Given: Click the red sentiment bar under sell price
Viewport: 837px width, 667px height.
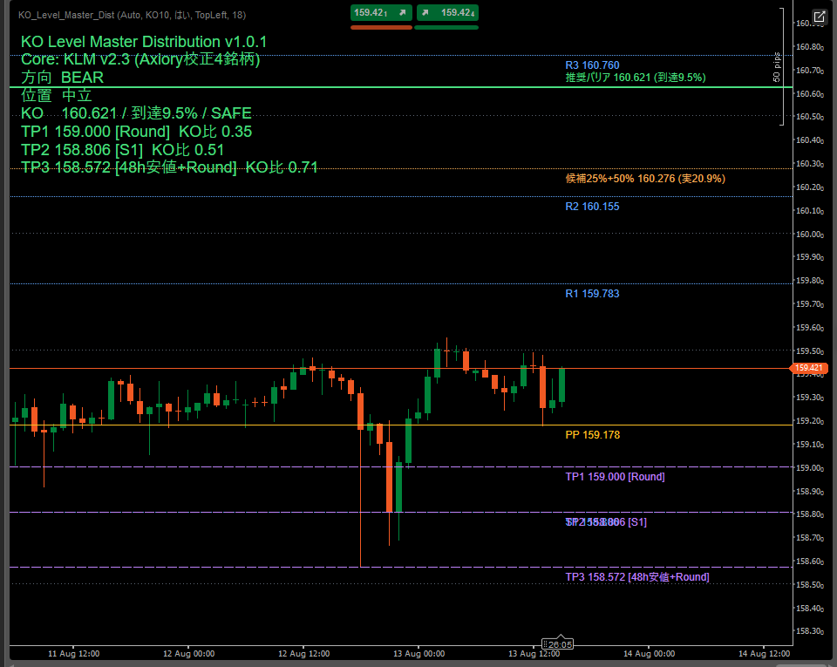Looking at the screenshot, I should point(381,27).
